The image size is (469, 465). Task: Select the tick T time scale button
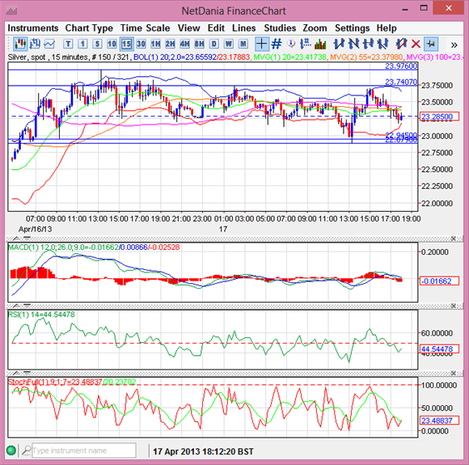68,44
